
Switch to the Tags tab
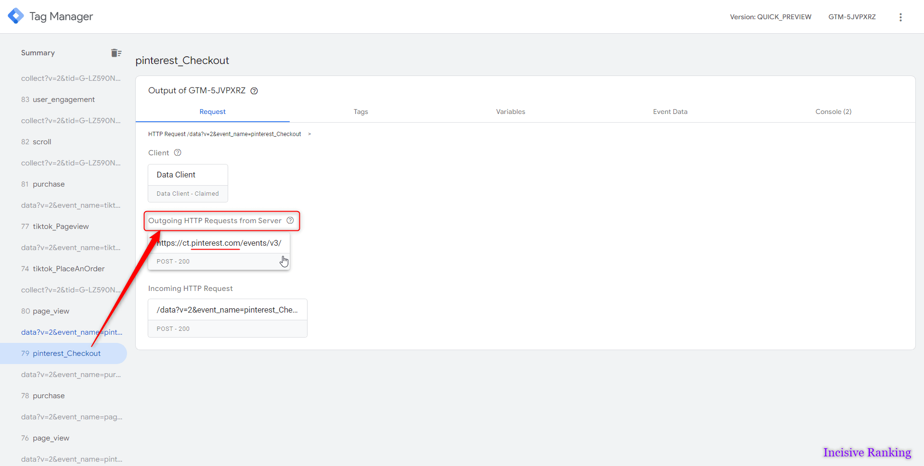(360, 112)
